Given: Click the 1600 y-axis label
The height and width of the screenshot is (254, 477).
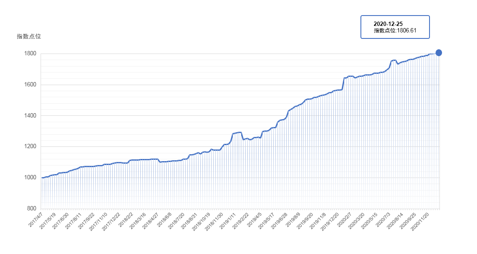Looking at the screenshot, I should 30,84.
